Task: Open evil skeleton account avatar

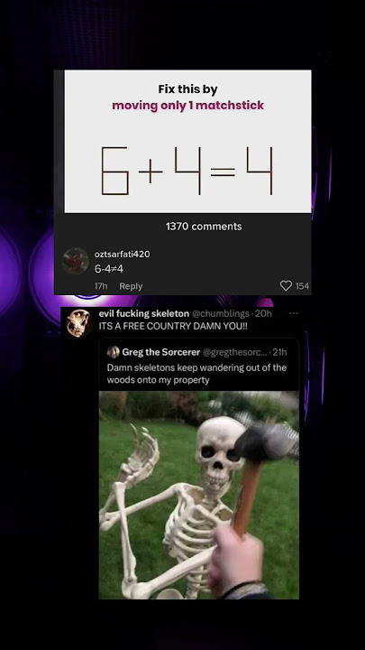Action: tap(78, 321)
